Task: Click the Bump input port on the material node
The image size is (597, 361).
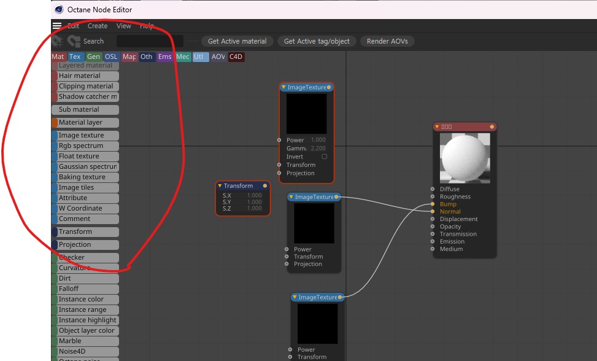Action: point(433,204)
